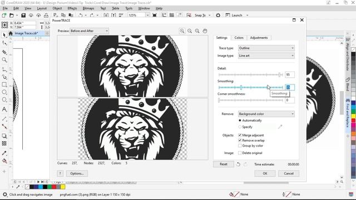Open the Window menu
This screenshot has height=200, width=356.
tap(144, 8)
